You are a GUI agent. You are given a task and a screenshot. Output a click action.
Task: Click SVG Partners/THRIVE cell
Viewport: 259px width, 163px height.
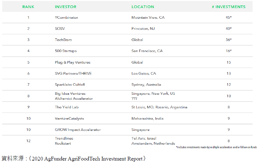73,74
